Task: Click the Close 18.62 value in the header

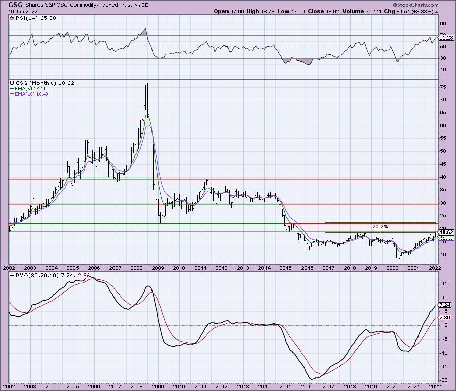Action: (x=323, y=11)
